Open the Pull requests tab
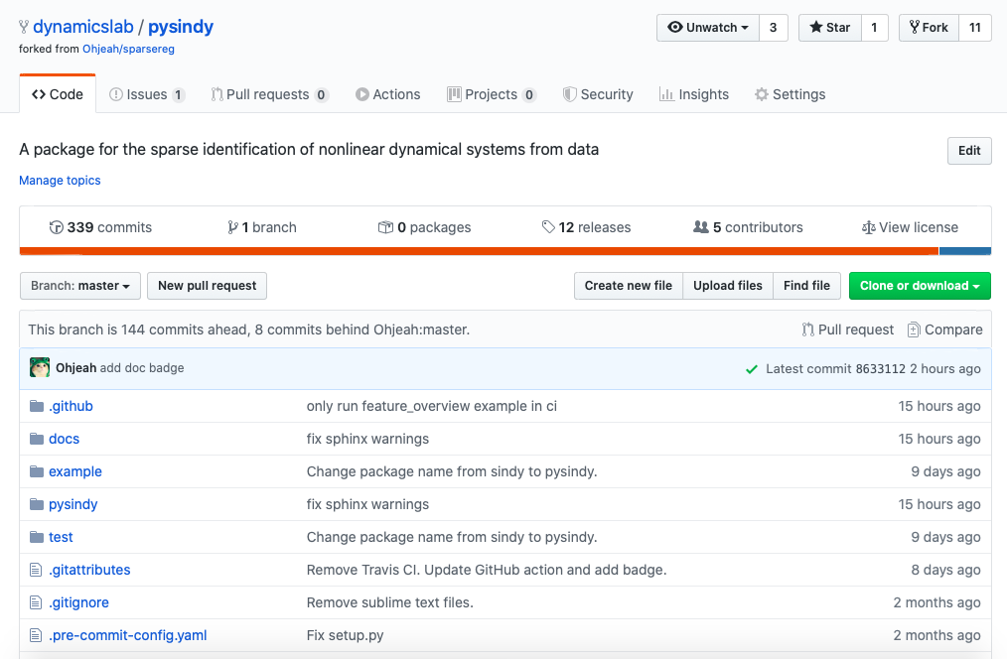 tap(270, 94)
